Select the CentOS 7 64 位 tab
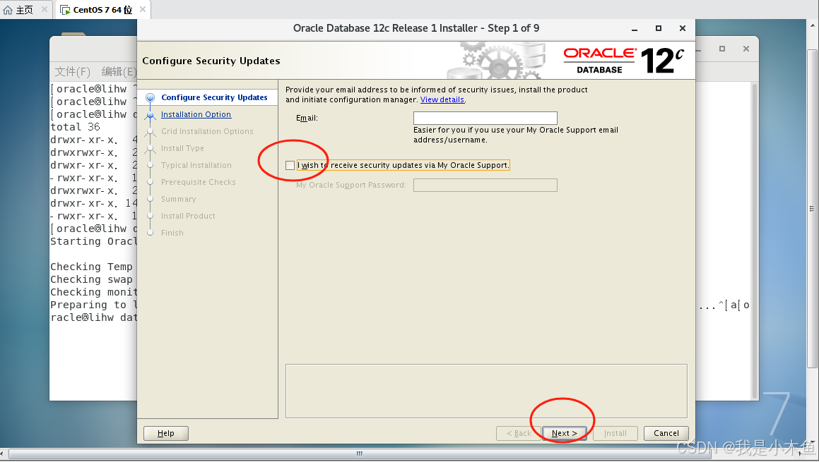This screenshot has width=819, height=462. click(x=102, y=10)
